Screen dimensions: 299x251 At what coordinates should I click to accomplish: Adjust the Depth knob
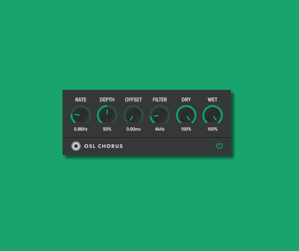coord(107,115)
